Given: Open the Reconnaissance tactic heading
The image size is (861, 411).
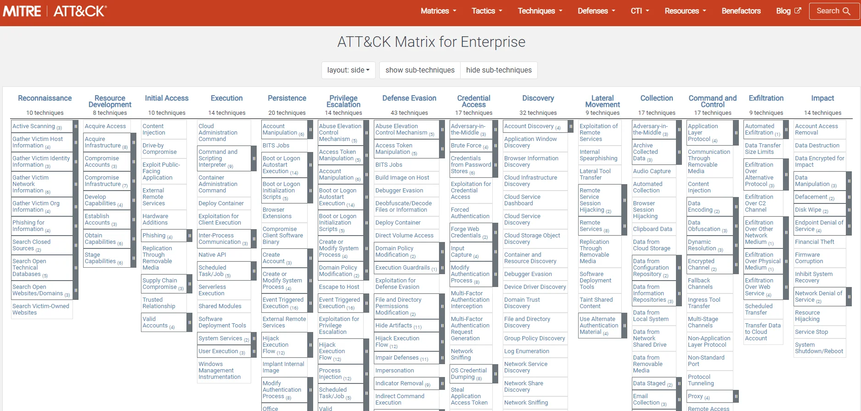Looking at the screenshot, I should click(45, 98).
